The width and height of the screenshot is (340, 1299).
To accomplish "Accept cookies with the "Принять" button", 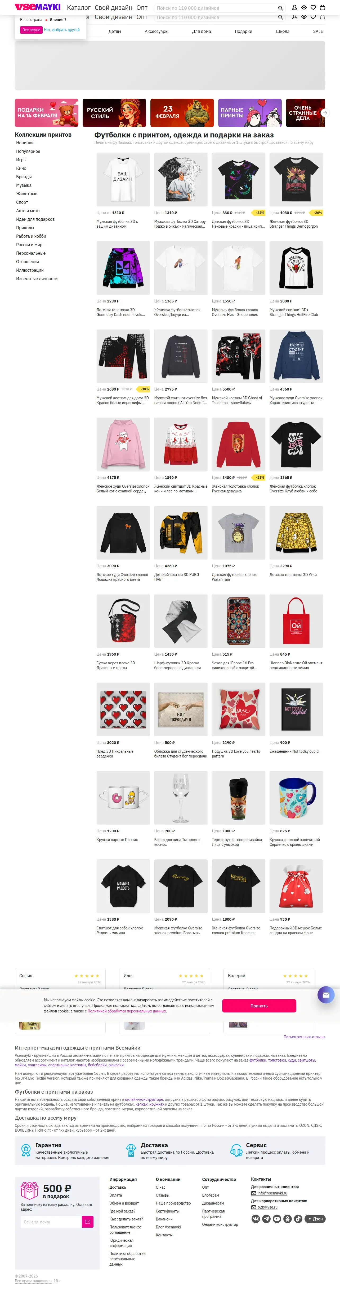I will [x=259, y=1006].
